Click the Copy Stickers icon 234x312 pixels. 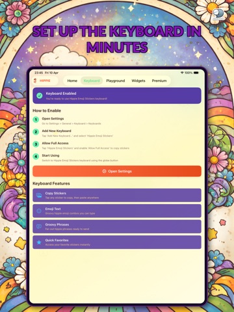[x=39, y=195]
